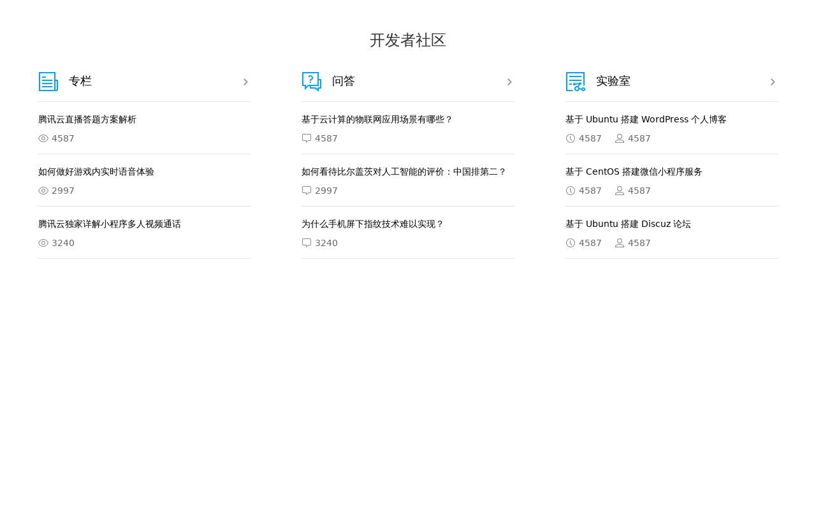Image resolution: width=816 pixels, height=510 pixels.
Task: Click the comment icon beside 3240 in 问答
Action: click(x=305, y=242)
